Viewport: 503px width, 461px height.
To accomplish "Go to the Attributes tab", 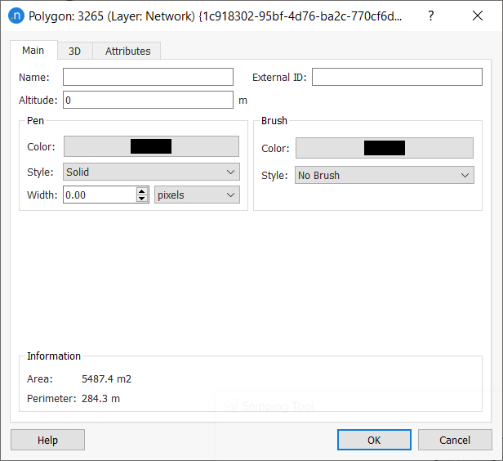I will (x=127, y=51).
